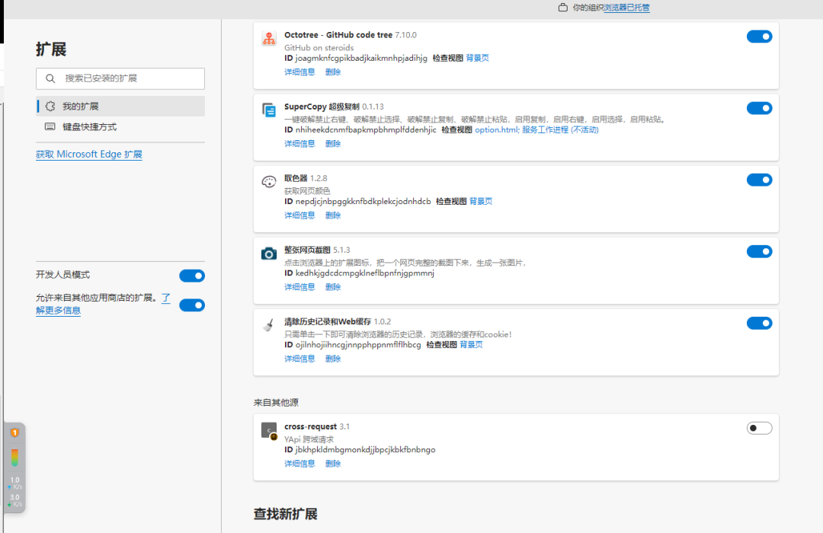Screen dimensions: 823x533
Task: Inspect SuperCopy option.html view
Action: (x=497, y=129)
